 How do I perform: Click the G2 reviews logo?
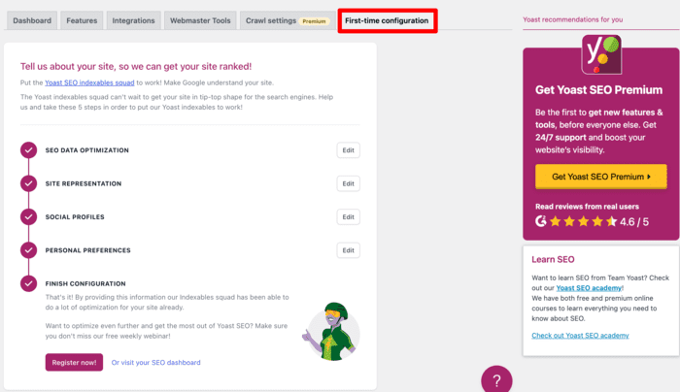(x=541, y=221)
